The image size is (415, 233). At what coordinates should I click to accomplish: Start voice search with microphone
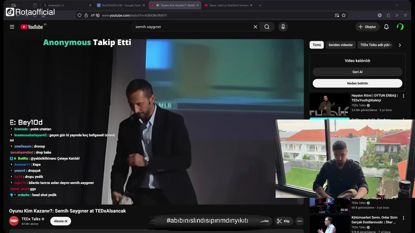283,27
